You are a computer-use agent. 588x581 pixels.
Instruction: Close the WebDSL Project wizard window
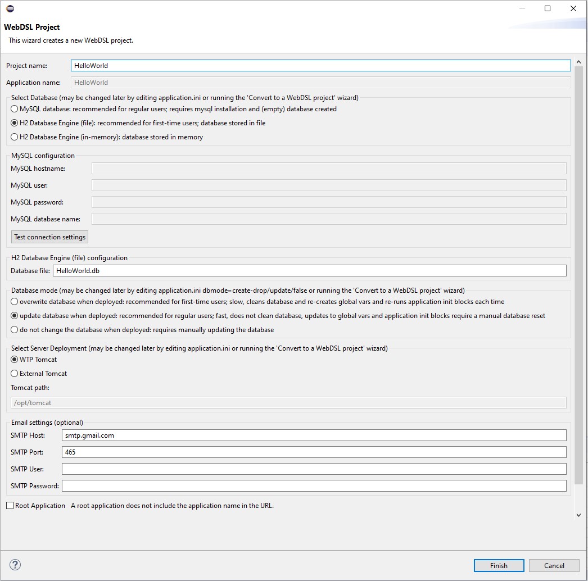(573, 8)
